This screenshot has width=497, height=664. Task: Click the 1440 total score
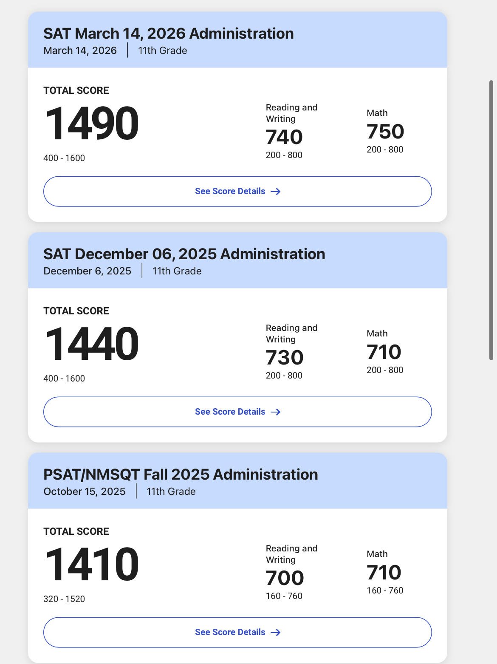(92, 344)
